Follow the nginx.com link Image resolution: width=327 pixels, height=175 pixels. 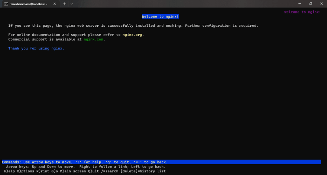click(93, 39)
